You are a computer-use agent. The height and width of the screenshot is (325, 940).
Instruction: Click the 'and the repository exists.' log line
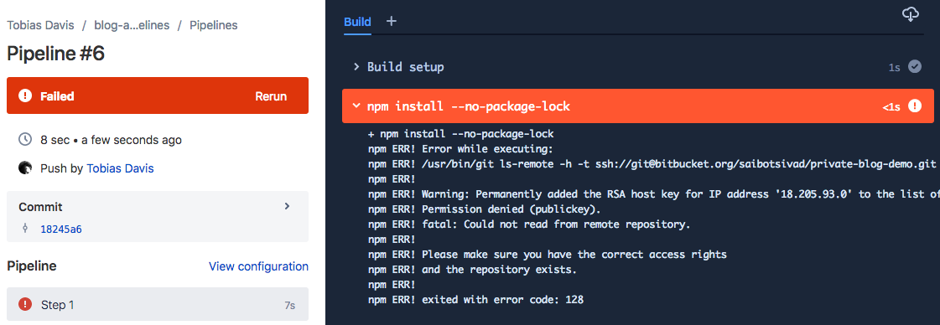coord(472,270)
